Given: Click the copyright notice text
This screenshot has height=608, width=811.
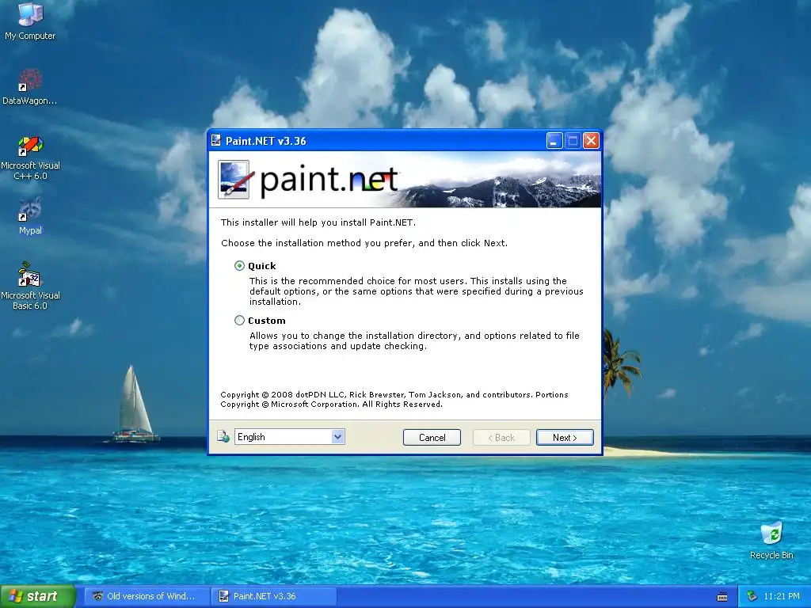Looking at the screenshot, I should pos(394,400).
